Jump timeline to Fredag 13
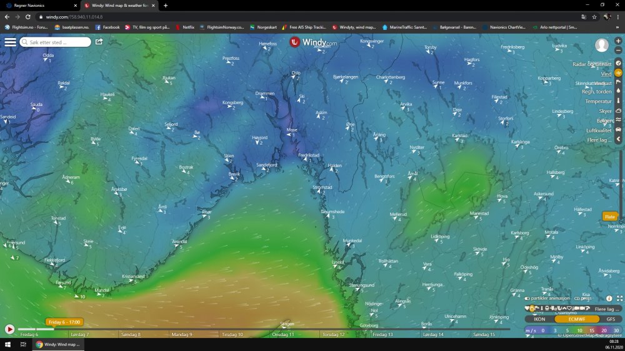 (x=382, y=334)
